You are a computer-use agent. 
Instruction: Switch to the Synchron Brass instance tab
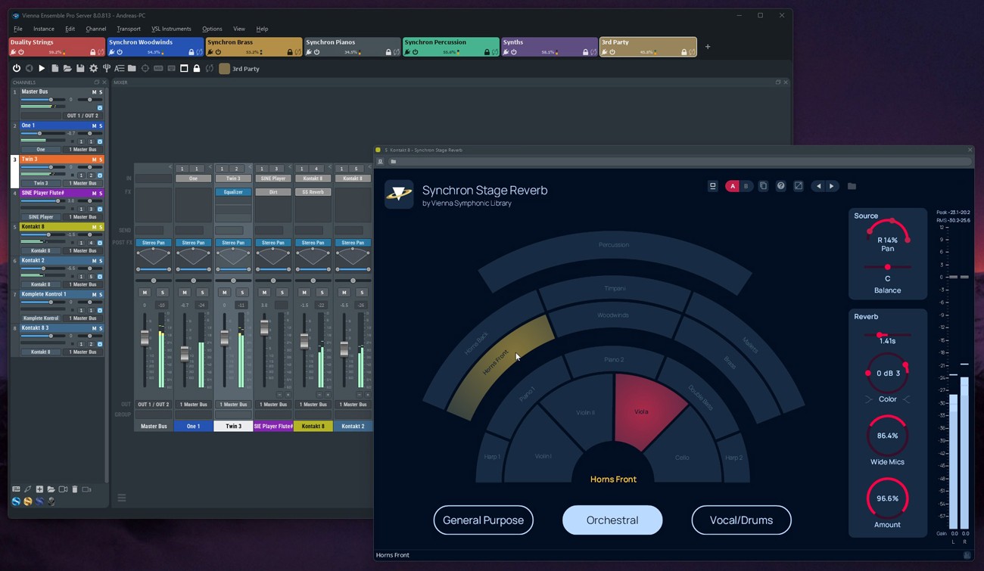click(254, 47)
